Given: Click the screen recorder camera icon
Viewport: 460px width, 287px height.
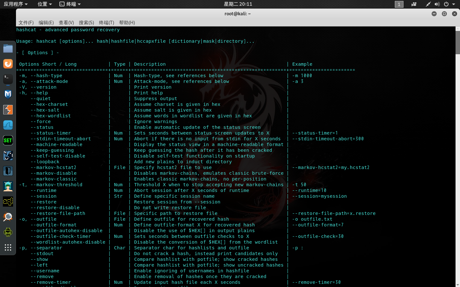Looking at the screenshot, I should coord(414,4).
